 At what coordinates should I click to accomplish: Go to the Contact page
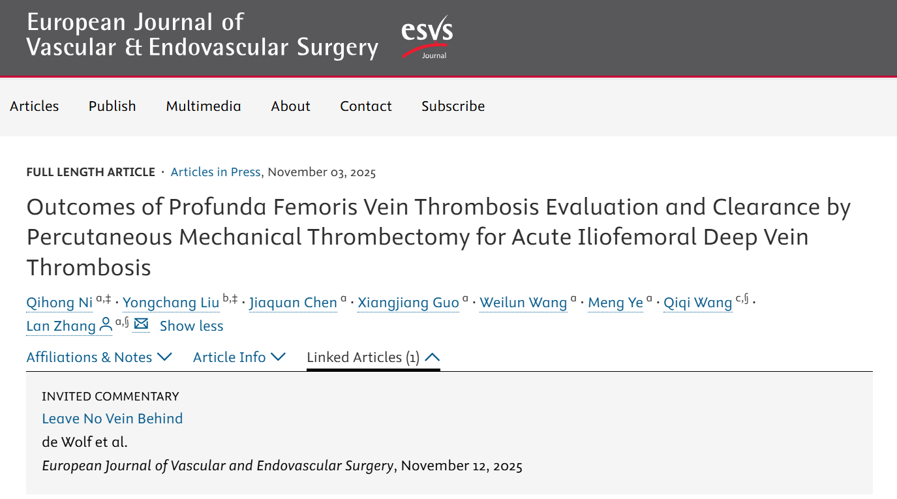coord(366,106)
